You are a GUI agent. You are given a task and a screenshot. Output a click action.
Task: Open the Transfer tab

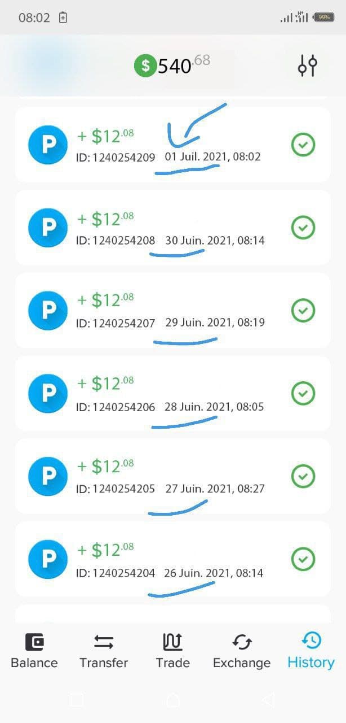click(x=104, y=651)
